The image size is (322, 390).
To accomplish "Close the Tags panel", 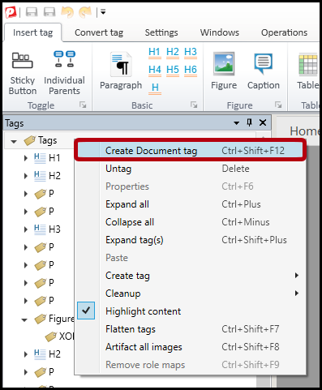I will 263,122.
